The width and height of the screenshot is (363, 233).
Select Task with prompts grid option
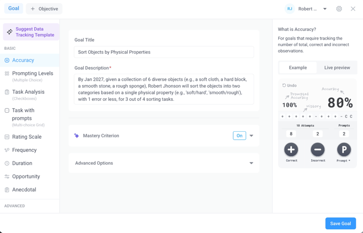(23, 114)
